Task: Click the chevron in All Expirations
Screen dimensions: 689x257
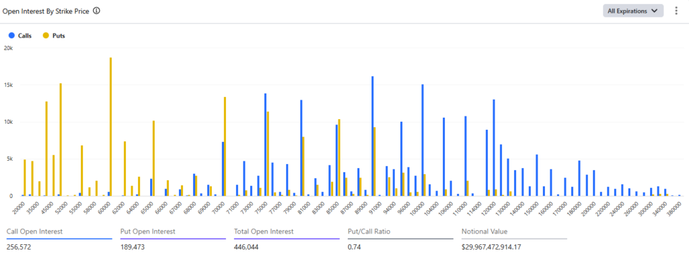Action: (x=655, y=11)
